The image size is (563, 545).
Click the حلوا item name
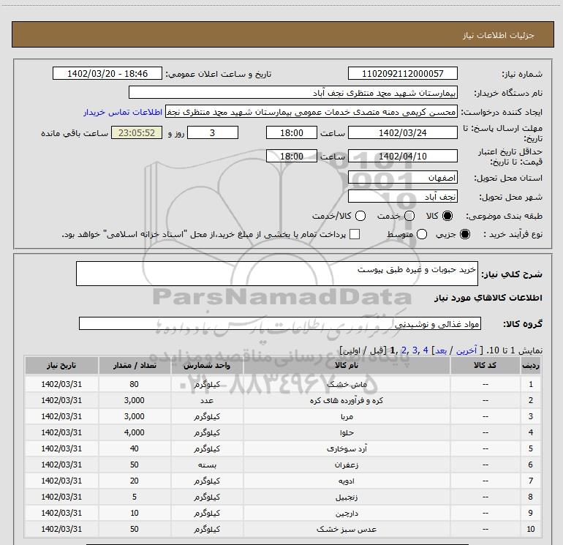pos(347,432)
